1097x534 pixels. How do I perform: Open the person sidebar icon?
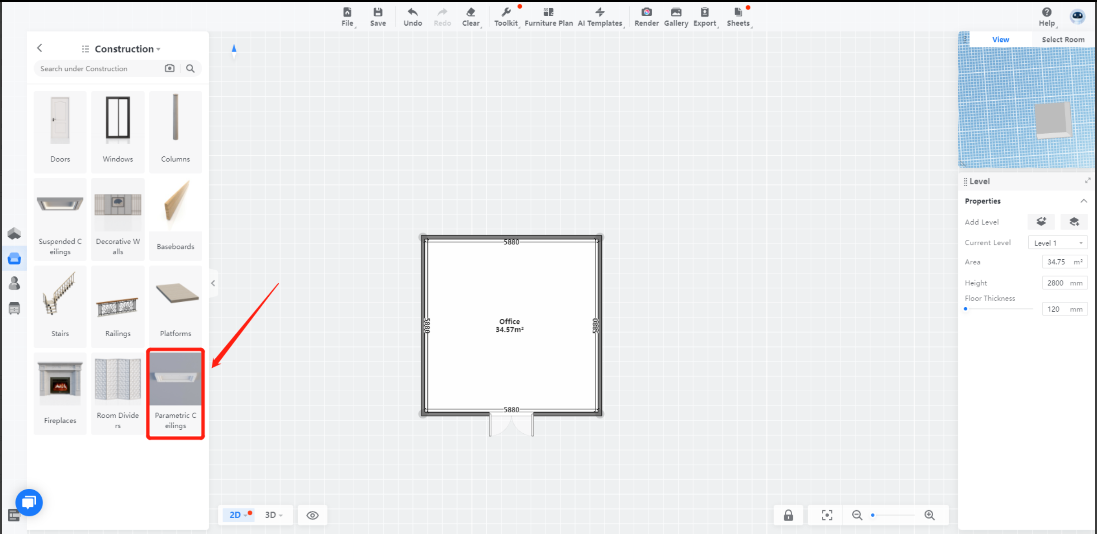pyautogui.click(x=14, y=283)
